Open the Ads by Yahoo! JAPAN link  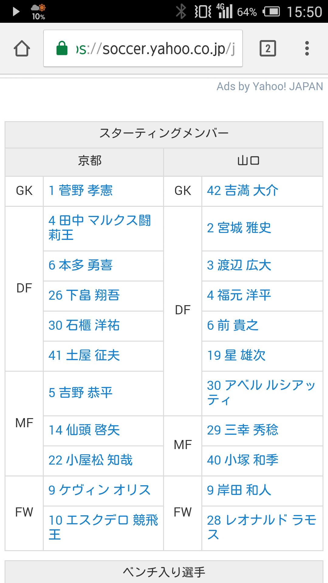[x=269, y=87]
